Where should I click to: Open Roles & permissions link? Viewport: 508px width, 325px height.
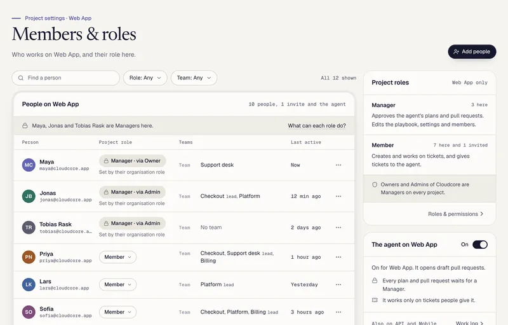tap(456, 214)
